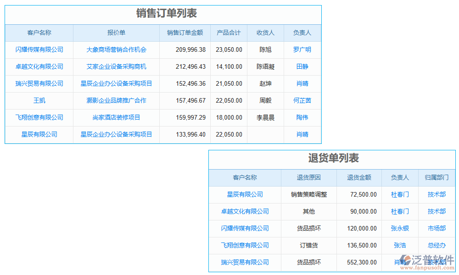The width and height of the screenshot is (459, 275).
Task: Select department 市场部 link
Action: point(437,228)
